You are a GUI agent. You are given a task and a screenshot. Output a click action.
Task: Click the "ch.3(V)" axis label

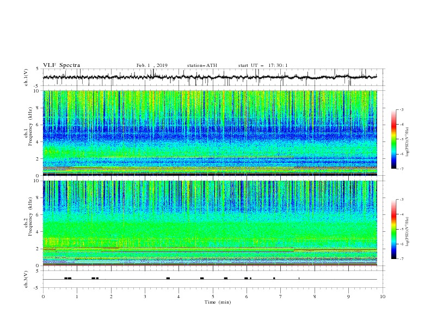tap(26, 279)
